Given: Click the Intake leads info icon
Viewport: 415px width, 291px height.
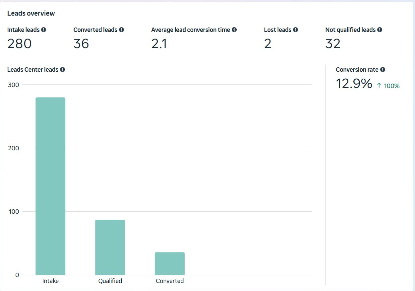Looking at the screenshot, I should (43, 30).
